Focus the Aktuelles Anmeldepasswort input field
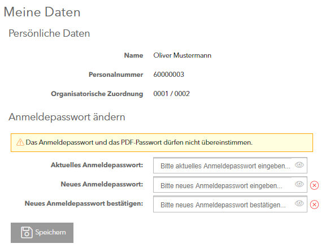 coord(230,165)
